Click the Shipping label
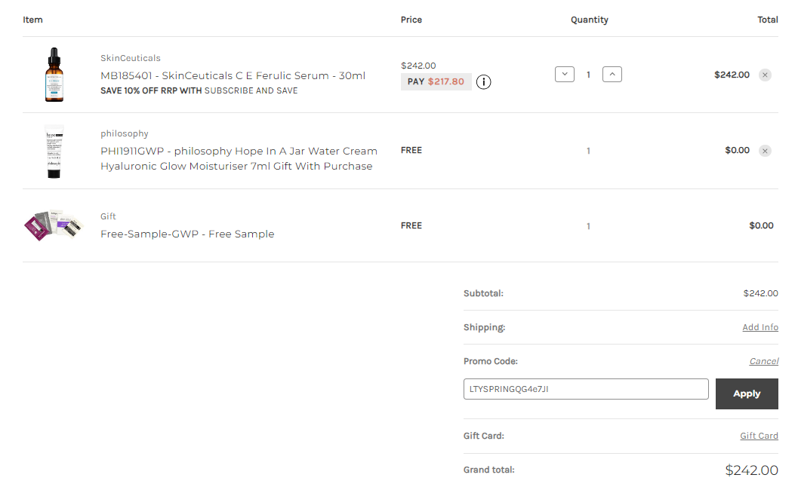 tap(485, 327)
